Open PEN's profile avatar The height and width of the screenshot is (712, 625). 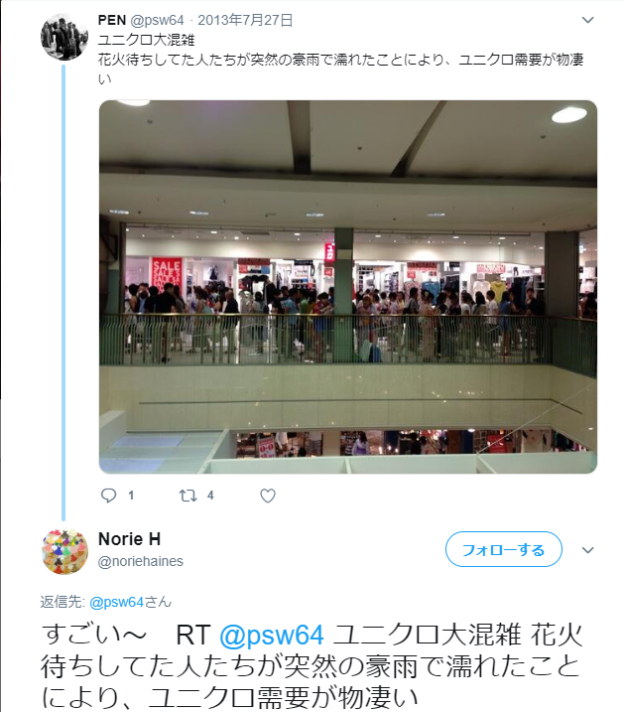(63, 37)
